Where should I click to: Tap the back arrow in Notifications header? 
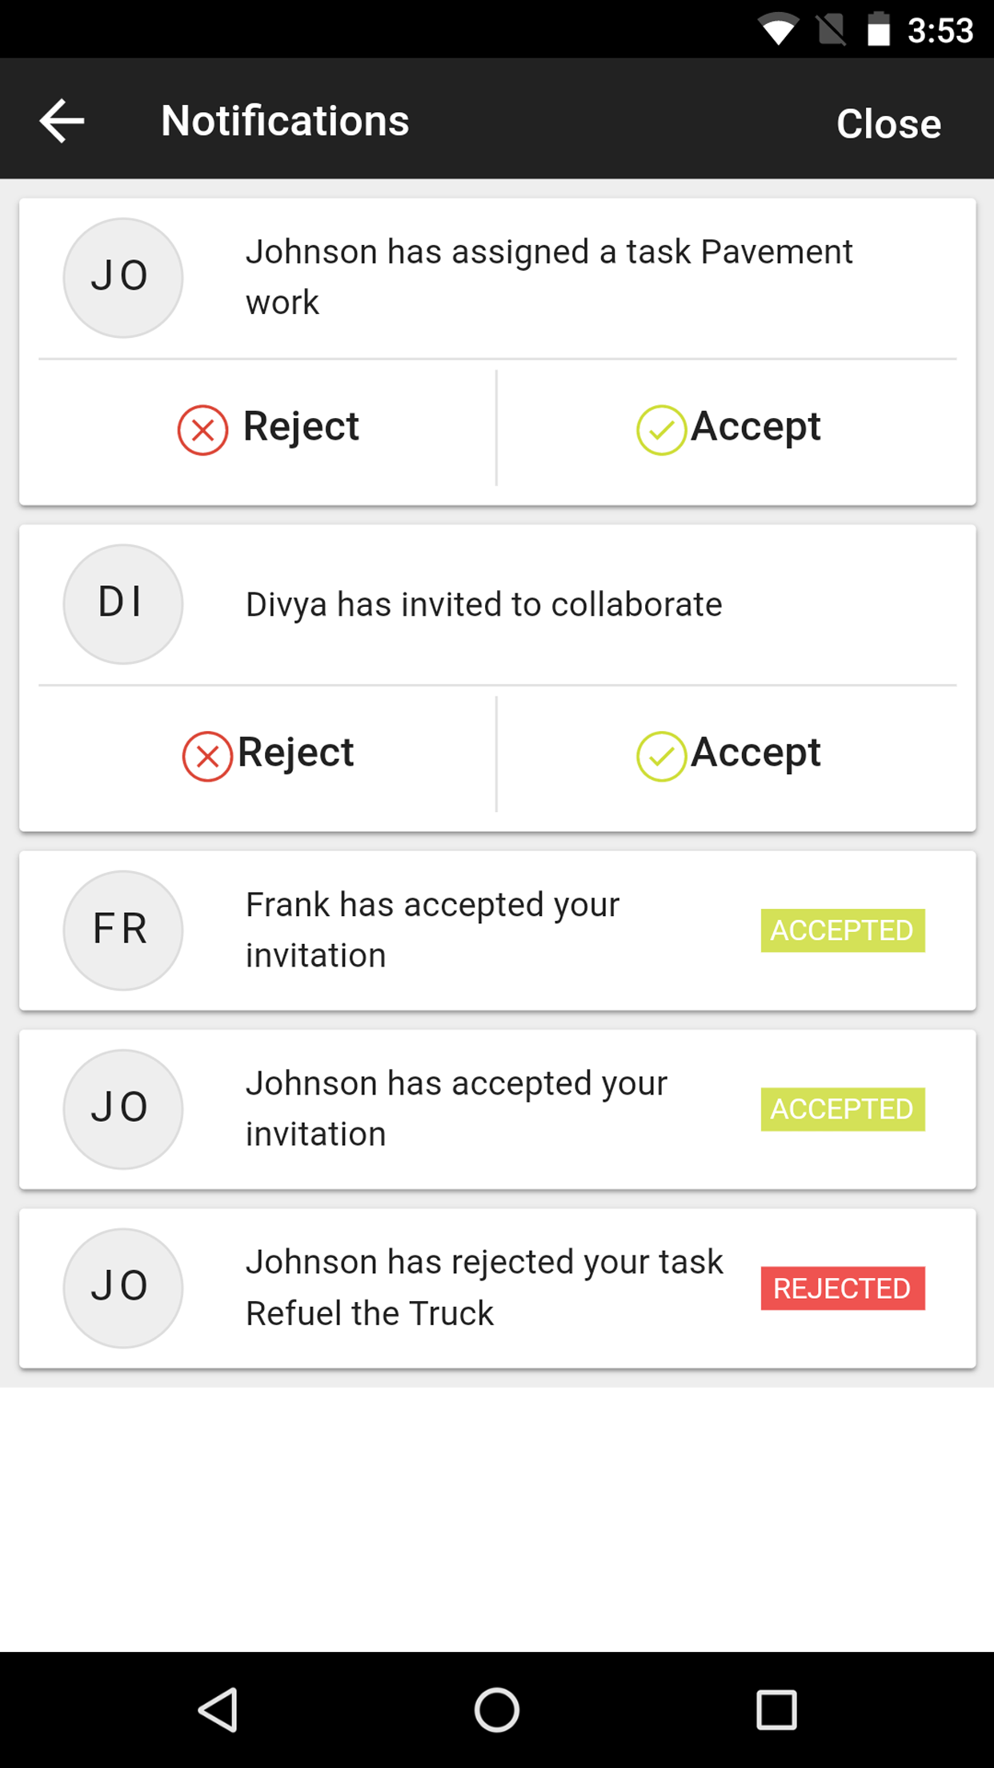point(62,121)
